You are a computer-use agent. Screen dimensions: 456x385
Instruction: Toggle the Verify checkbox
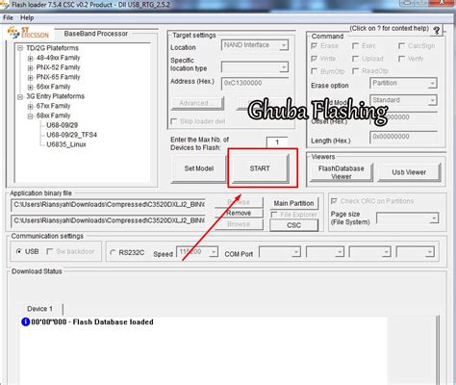pos(401,59)
